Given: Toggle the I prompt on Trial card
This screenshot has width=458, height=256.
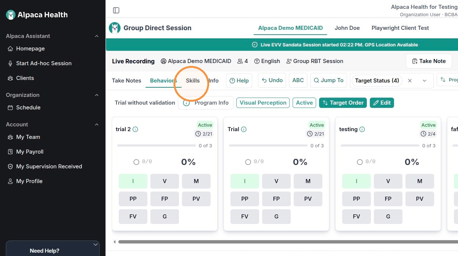Looking at the screenshot, I should click(x=245, y=181).
